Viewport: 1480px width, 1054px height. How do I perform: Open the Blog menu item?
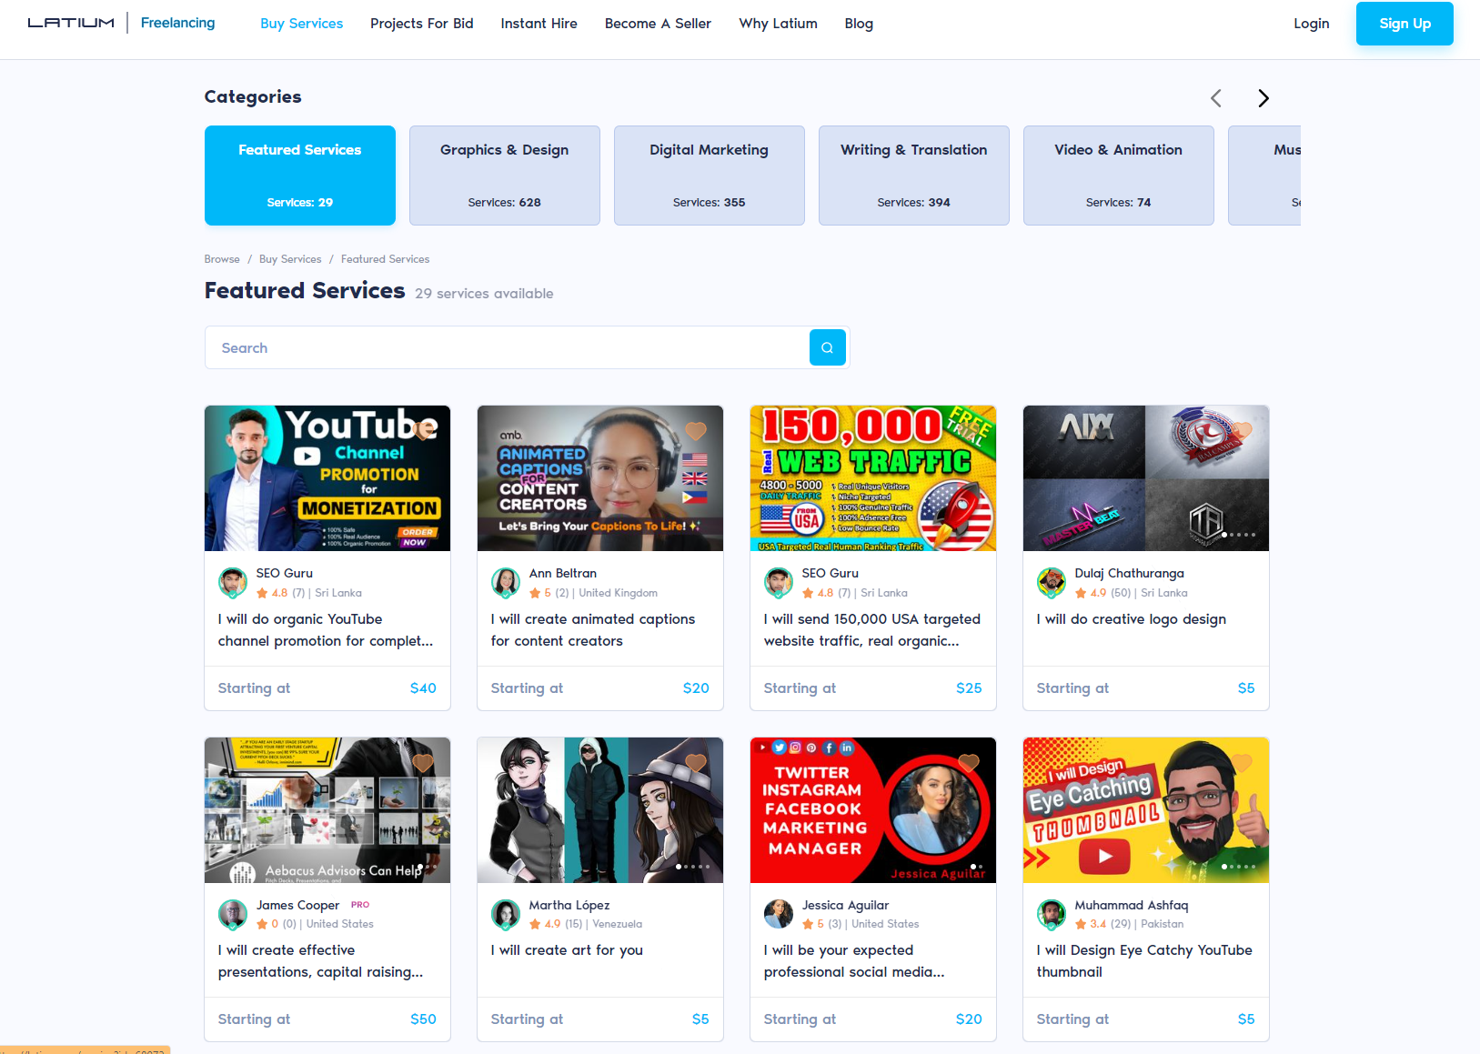click(859, 24)
